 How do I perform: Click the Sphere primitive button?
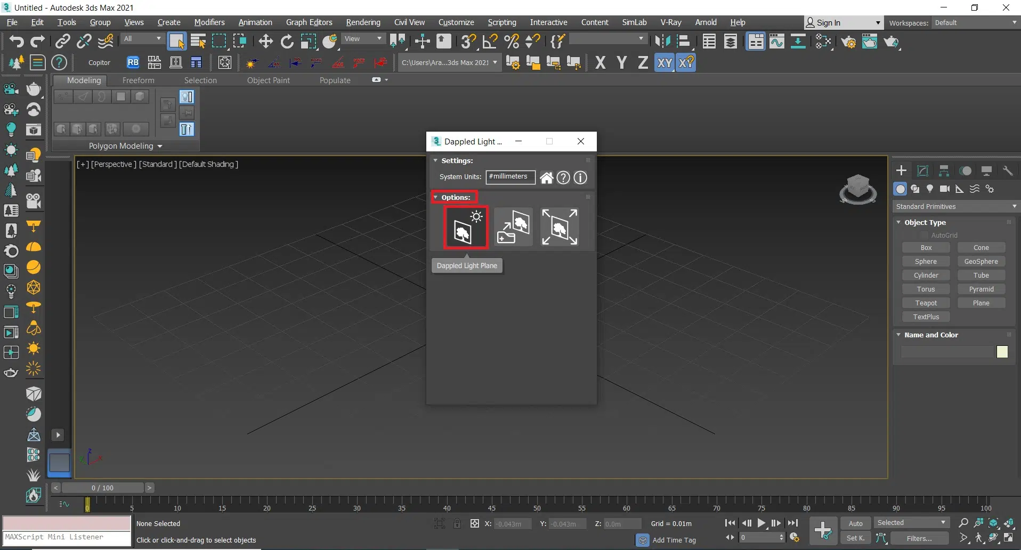[926, 261]
